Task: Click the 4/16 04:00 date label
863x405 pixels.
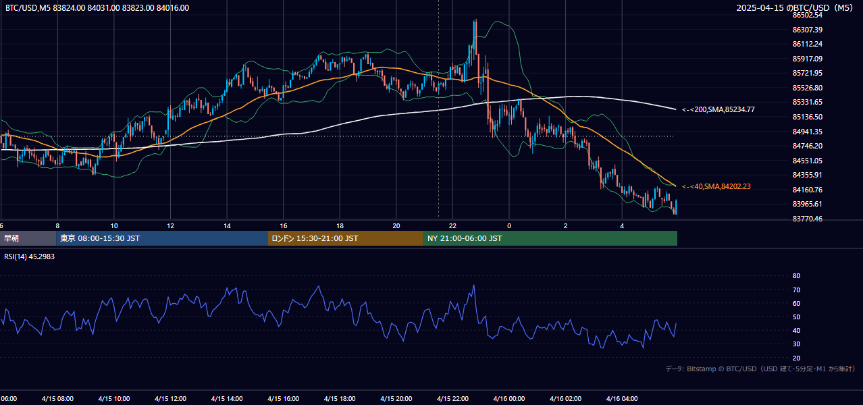Action: pos(622,398)
